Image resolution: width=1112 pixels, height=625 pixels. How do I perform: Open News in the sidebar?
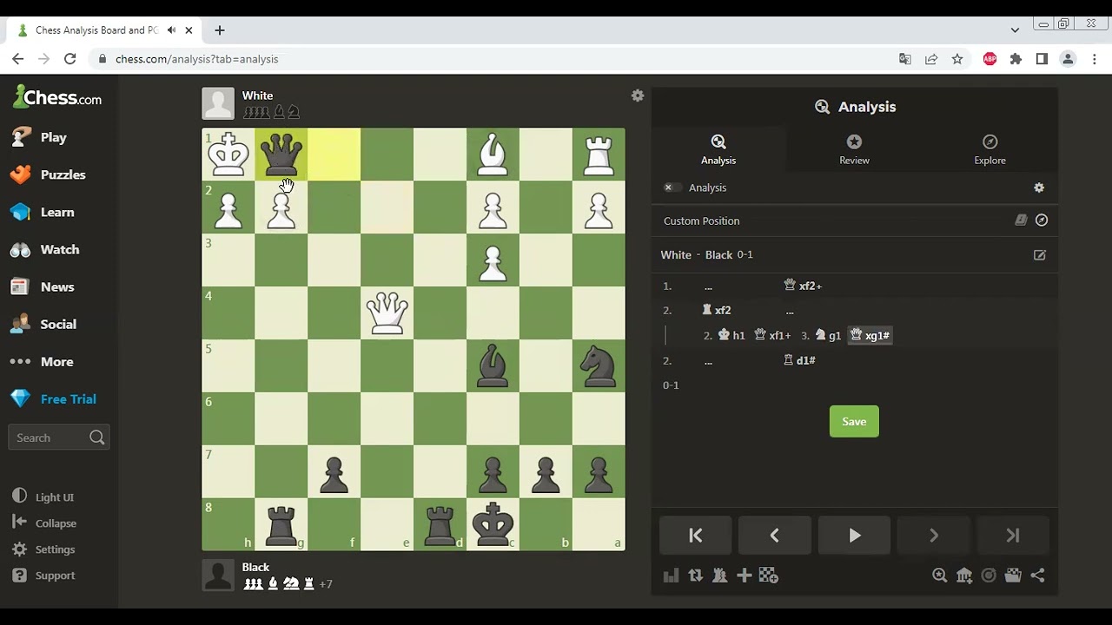[43, 286]
